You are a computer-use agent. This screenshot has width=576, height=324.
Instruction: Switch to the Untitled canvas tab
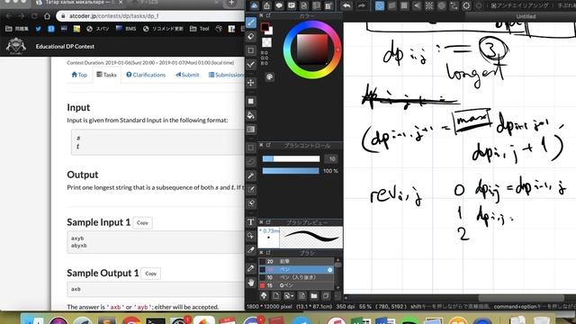[x=526, y=16]
